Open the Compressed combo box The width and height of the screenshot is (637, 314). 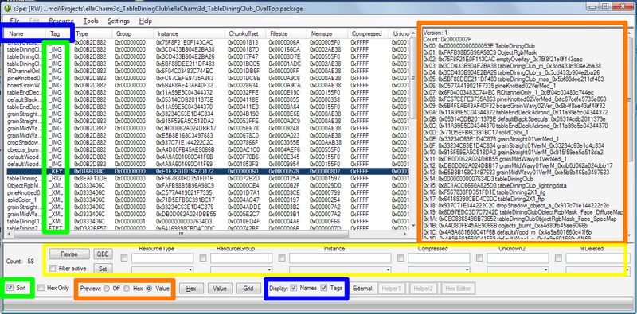point(440,269)
